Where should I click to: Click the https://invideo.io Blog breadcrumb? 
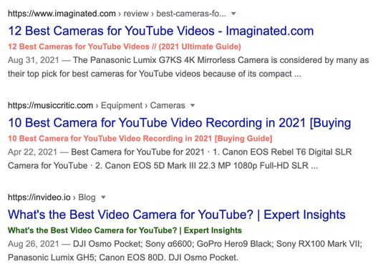pyautogui.click(x=52, y=197)
